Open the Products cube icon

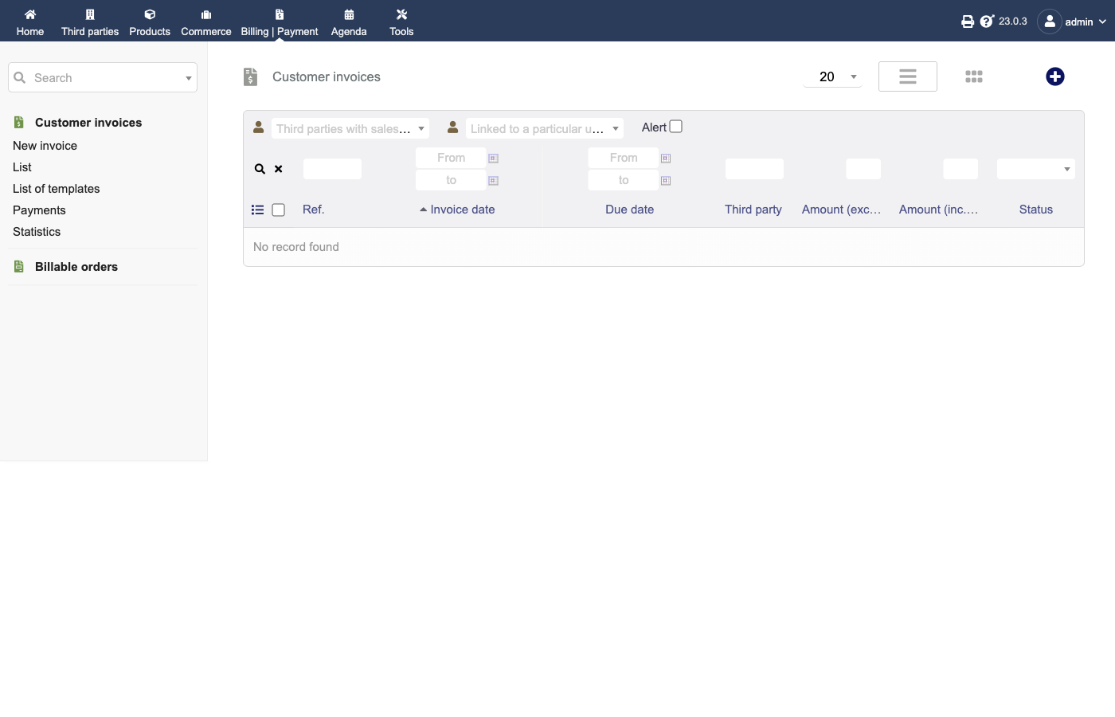click(x=150, y=14)
